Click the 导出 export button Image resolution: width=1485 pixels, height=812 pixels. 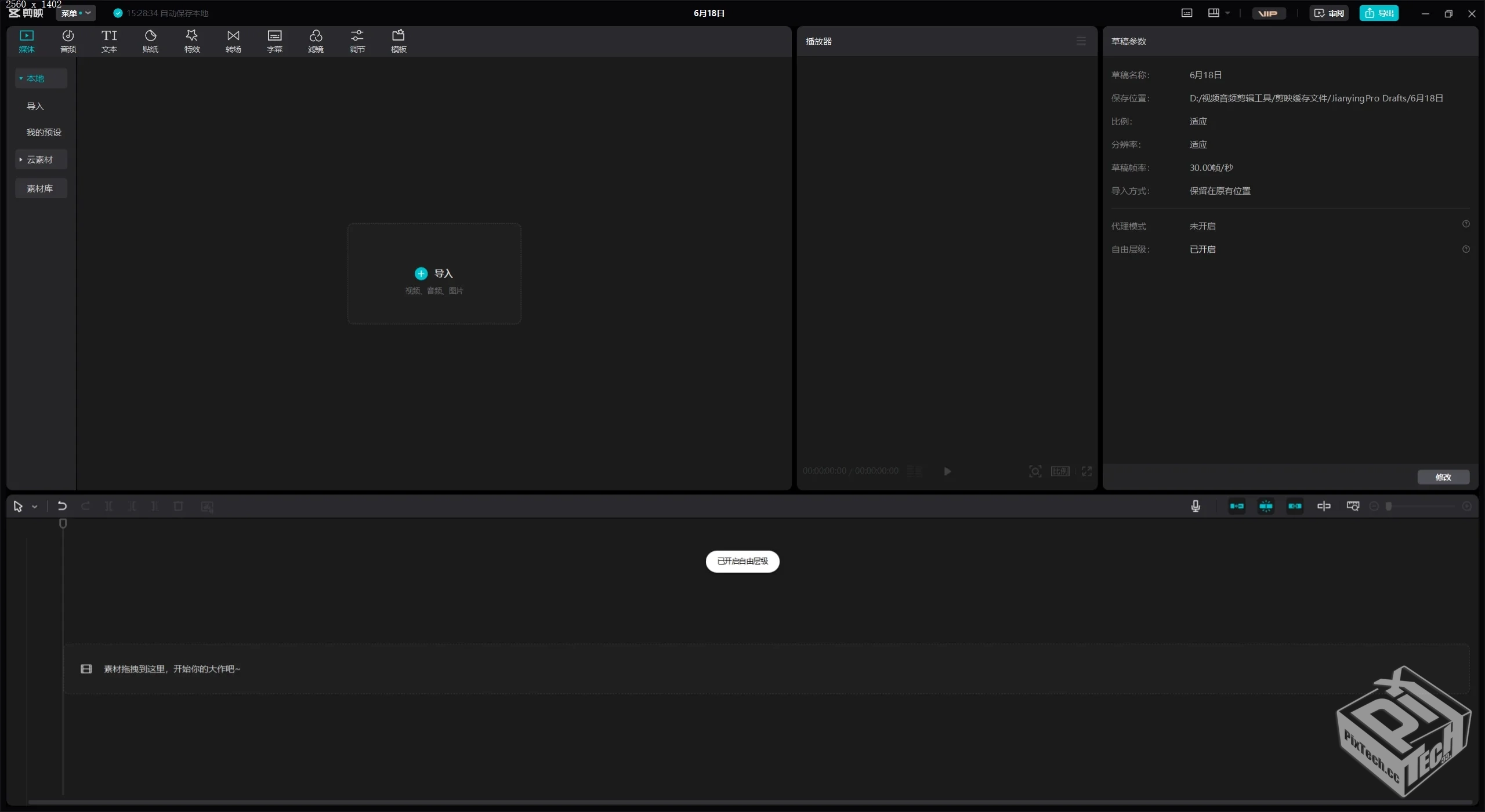[x=1379, y=13]
